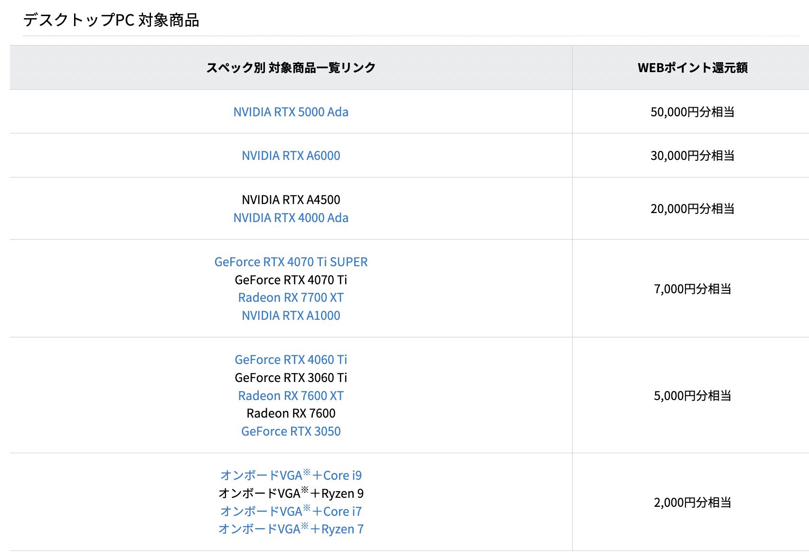Click the GeForce RTX 3060 Ti text
Viewport: 809px width, 559px height.
291,378
